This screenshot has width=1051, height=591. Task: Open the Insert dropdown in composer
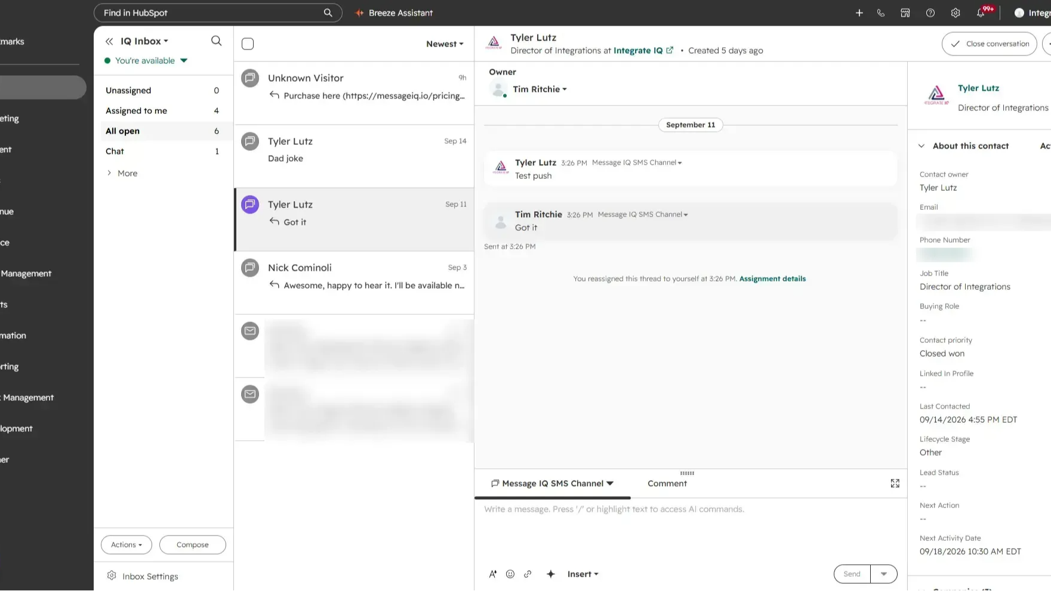(x=582, y=574)
